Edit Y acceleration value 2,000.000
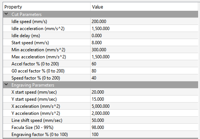This screenshot has height=139, width=200. pyautogui.click(x=144, y=113)
